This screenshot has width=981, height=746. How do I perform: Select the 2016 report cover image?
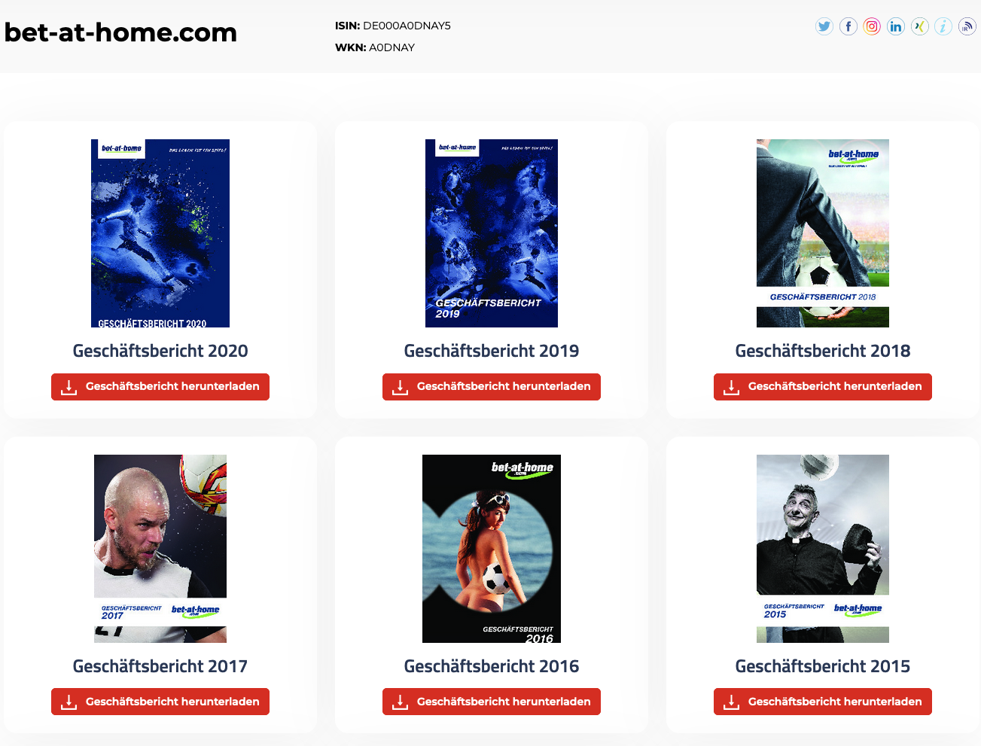point(492,549)
